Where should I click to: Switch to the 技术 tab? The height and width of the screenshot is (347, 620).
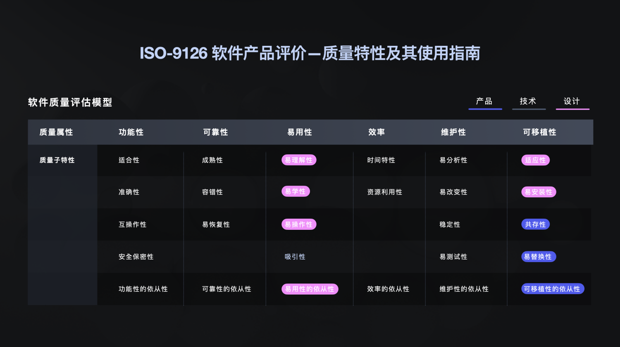529,102
